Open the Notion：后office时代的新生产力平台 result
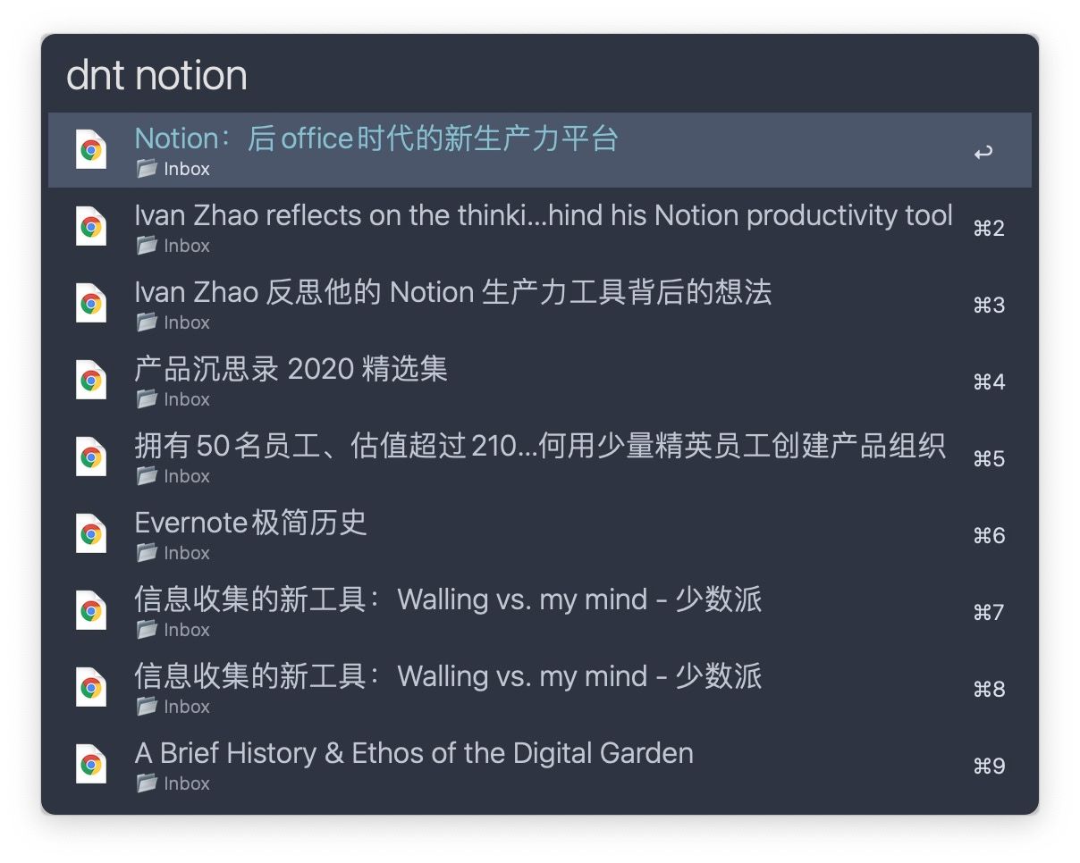1080x863 pixels. pyautogui.click(x=540, y=150)
